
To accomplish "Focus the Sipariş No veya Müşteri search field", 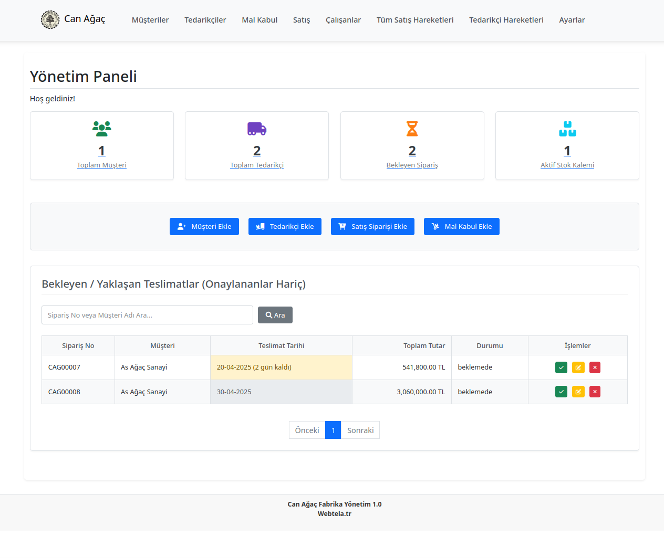I will coord(148,315).
